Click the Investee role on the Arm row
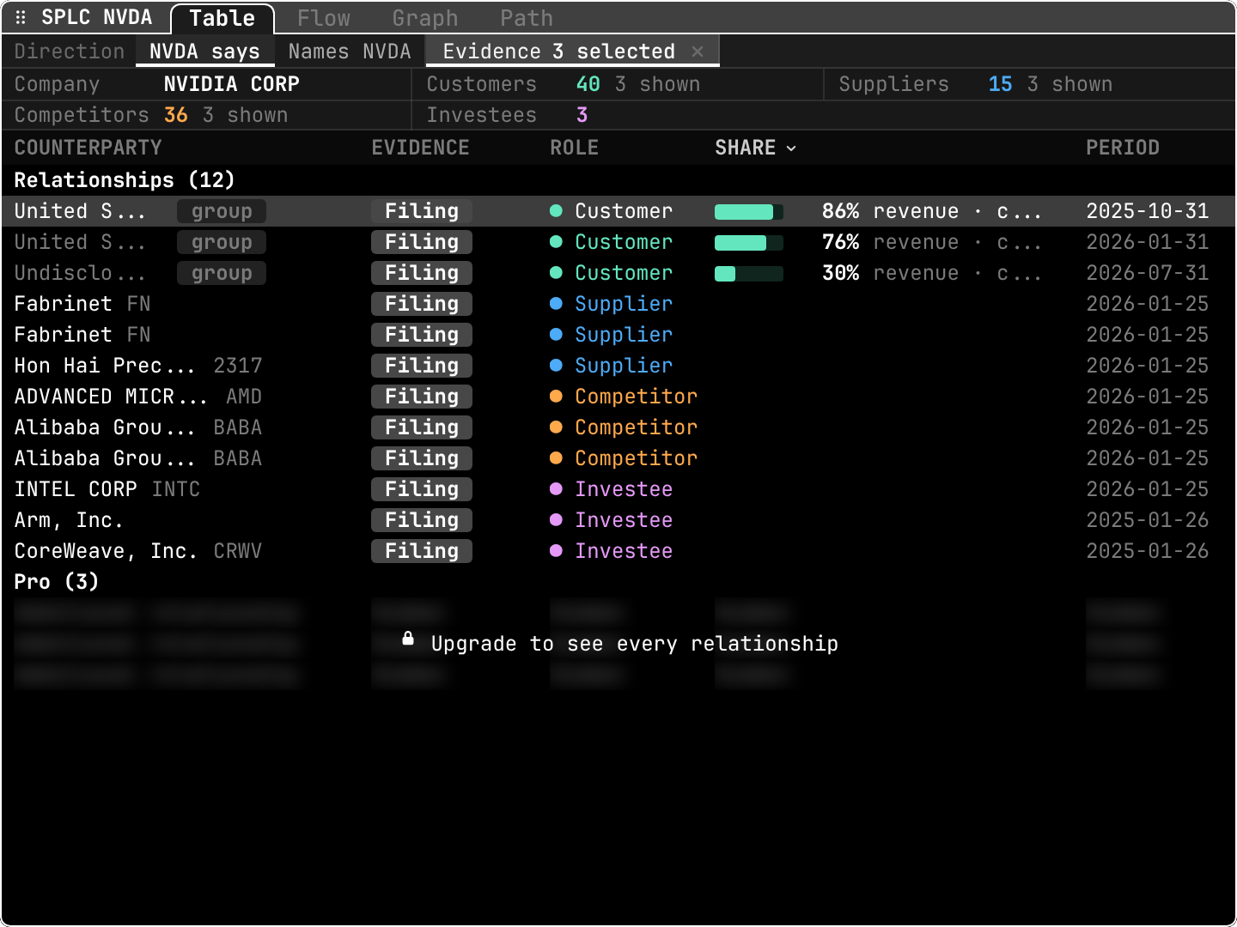1237x927 pixels. click(624, 520)
